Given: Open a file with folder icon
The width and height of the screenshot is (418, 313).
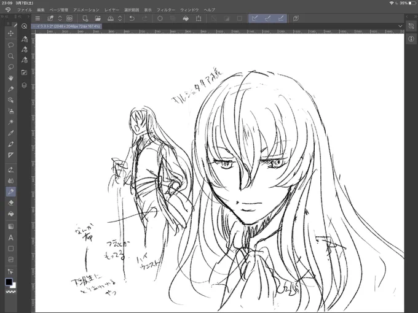Looking at the screenshot, I should (x=98, y=18).
